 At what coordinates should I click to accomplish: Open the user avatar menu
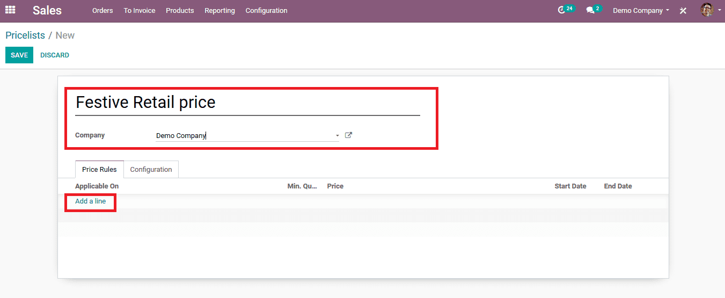pyautogui.click(x=711, y=10)
